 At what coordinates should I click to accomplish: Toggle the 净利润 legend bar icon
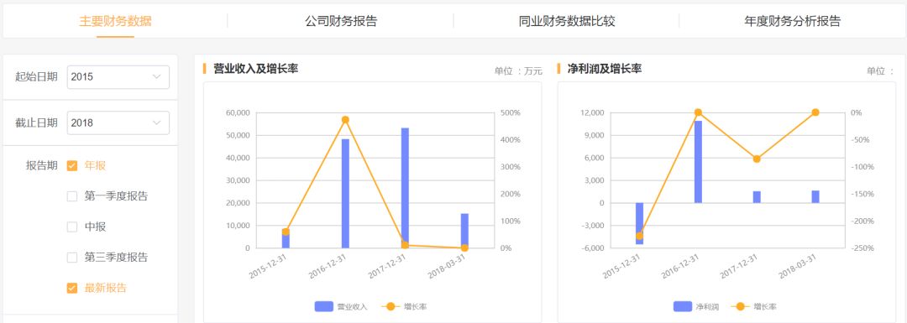[x=683, y=306]
